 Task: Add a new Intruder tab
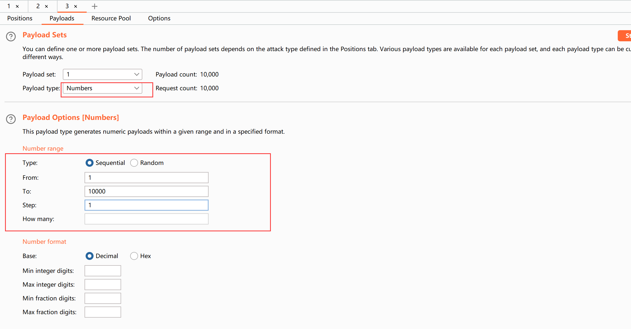pyautogui.click(x=95, y=6)
